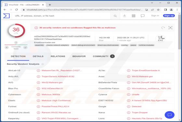Click the share page icon in address bar
The width and height of the screenshot is (182, 122).
pyautogui.click(x=152, y=10)
